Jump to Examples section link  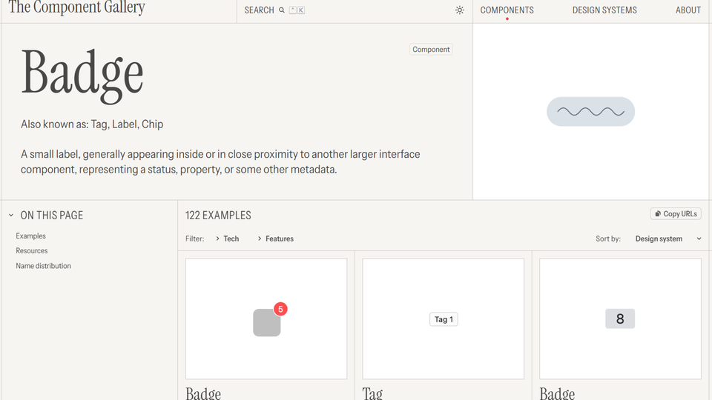[31, 236]
